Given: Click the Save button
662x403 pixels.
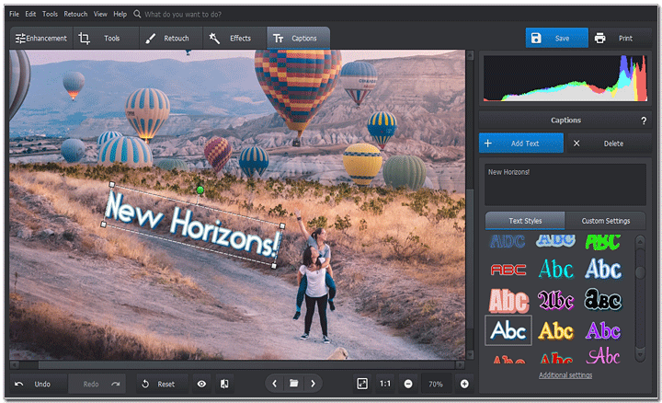Looking at the screenshot, I should click(x=556, y=38).
